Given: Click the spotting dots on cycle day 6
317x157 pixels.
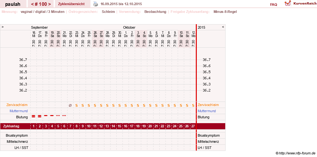Looking at the screenshot, I should click(x=64, y=116).
